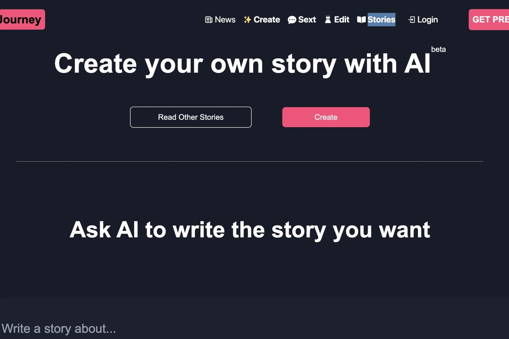Click the pink Journey logo button
Screen dimensions: 509x339
point(21,20)
